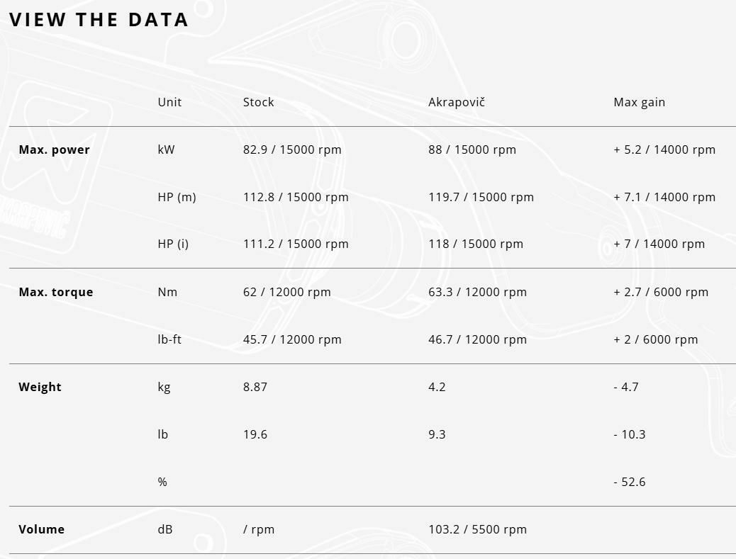Click the Max gain column header
736x559 pixels.
639,102
